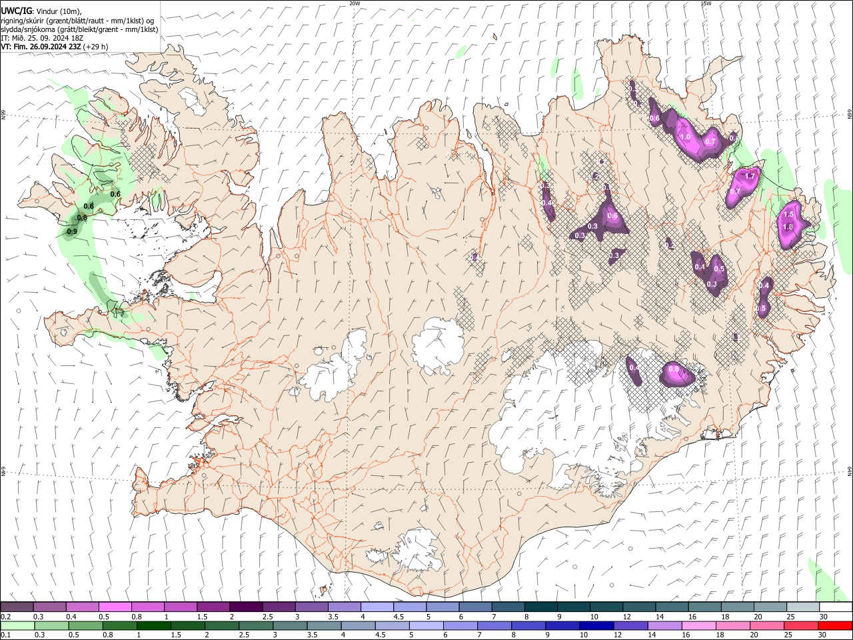Click the 0.9 rain value in the Westfjords
The image size is (853, 640).
tap(72, 231)
